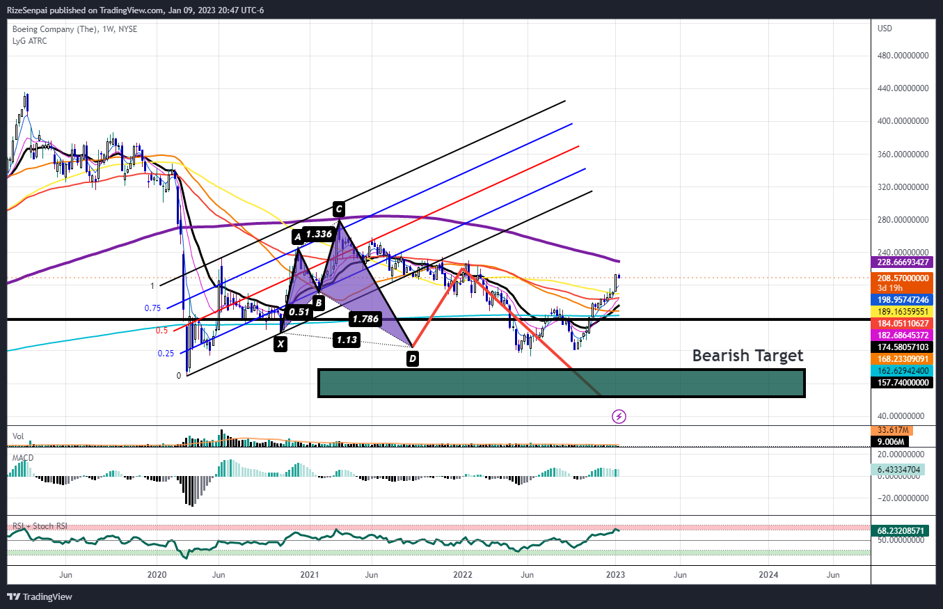Click the 360.00000000 price axis label

tap(904, 155)
